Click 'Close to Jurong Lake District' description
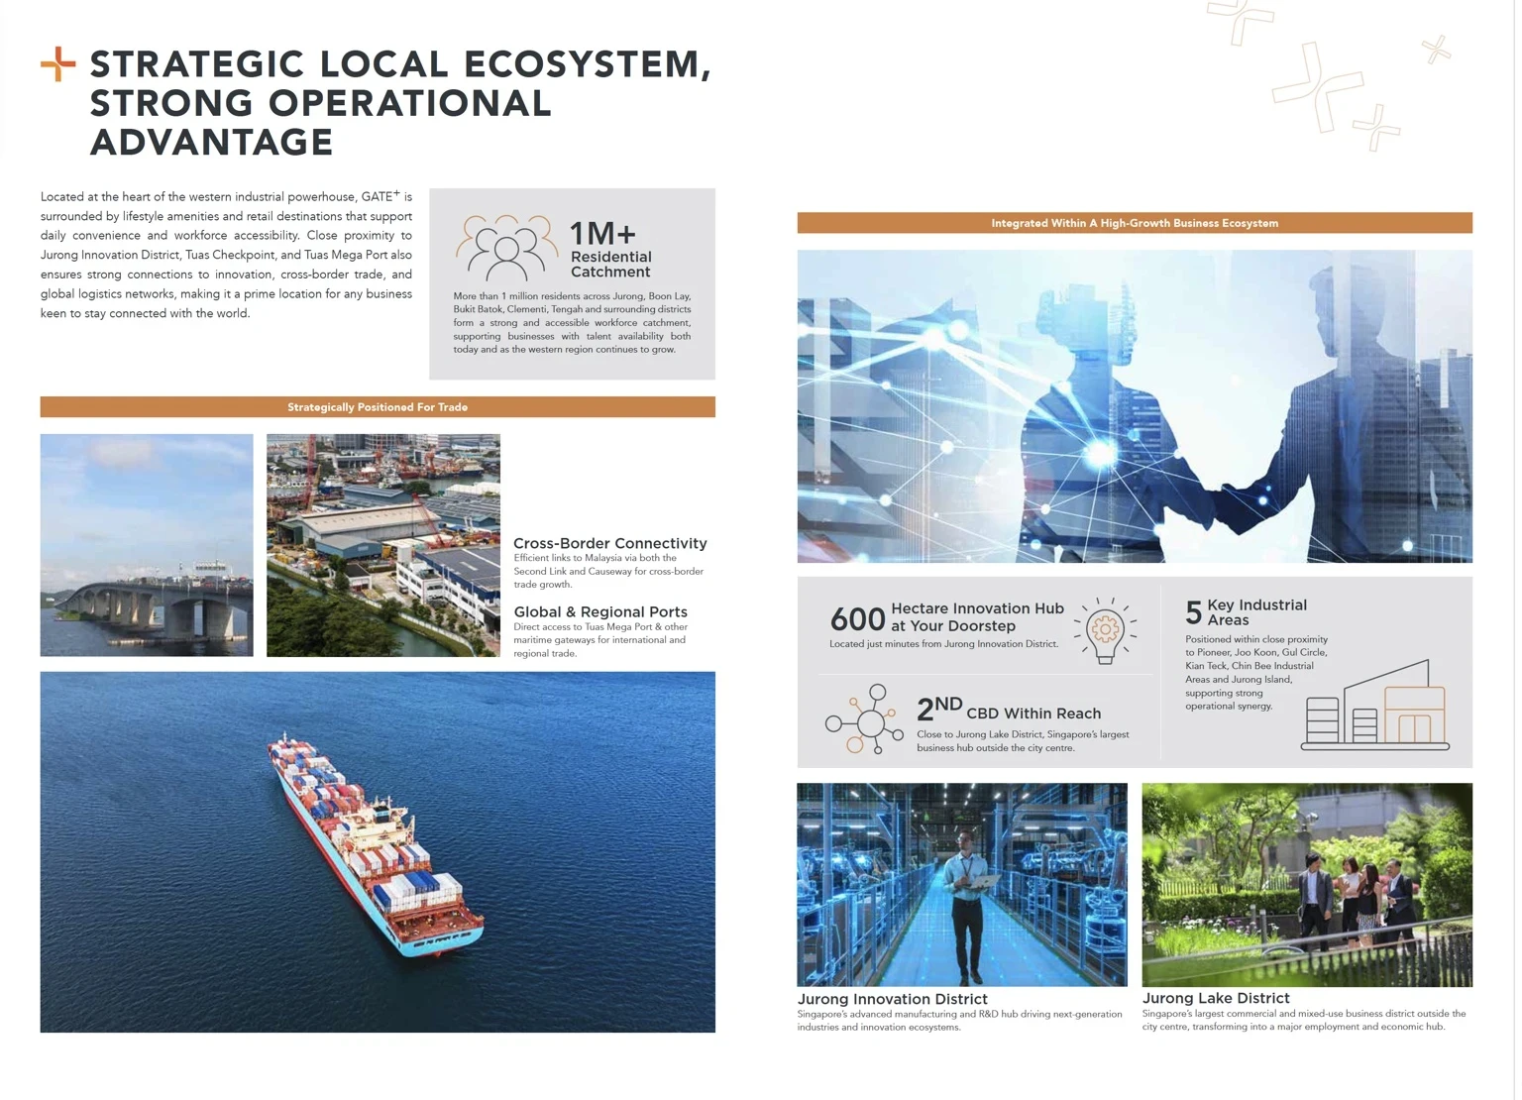Viewport: 1522px width, 1100px height. tap(1023, 741)
